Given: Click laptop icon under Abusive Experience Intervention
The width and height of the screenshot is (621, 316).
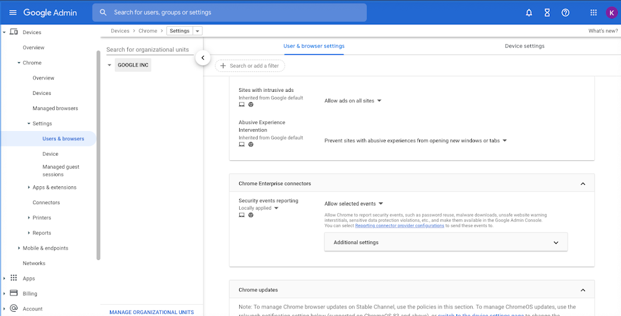Looking at the screenshot, I should point(242,145).
